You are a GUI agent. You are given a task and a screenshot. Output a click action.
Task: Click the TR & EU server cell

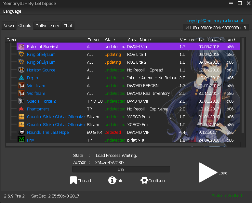(x=95, y=101)
